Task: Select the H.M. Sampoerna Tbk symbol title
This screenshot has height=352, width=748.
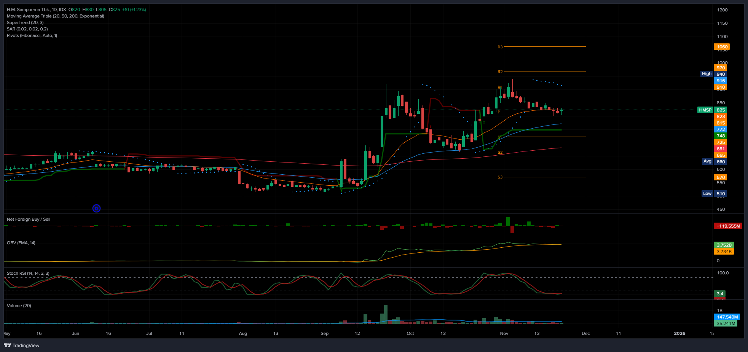Action: click(36, 10)
